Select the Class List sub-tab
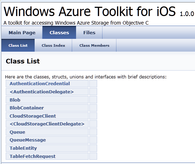195x164 pixels. [x=18, y=45]
